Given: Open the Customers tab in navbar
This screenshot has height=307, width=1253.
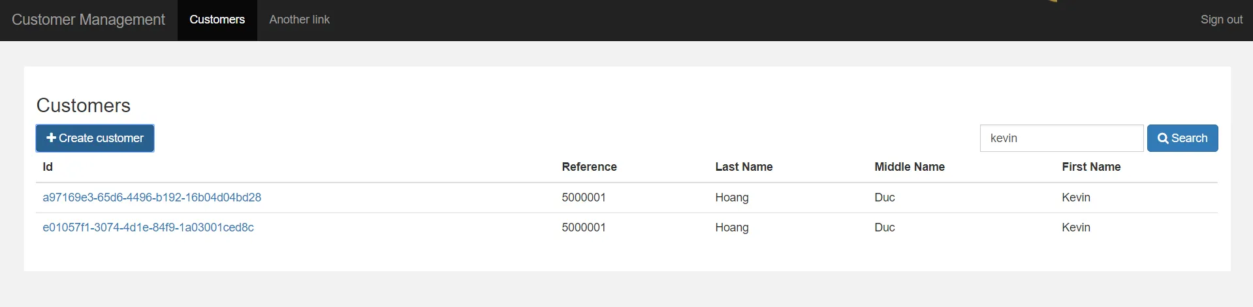Looking at the screenshot, I should click(x=217, y=20).
